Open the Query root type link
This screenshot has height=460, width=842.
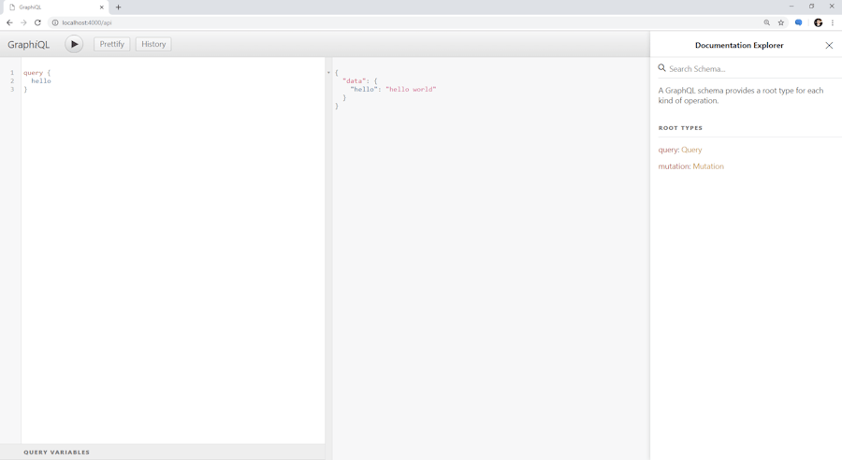691,150
